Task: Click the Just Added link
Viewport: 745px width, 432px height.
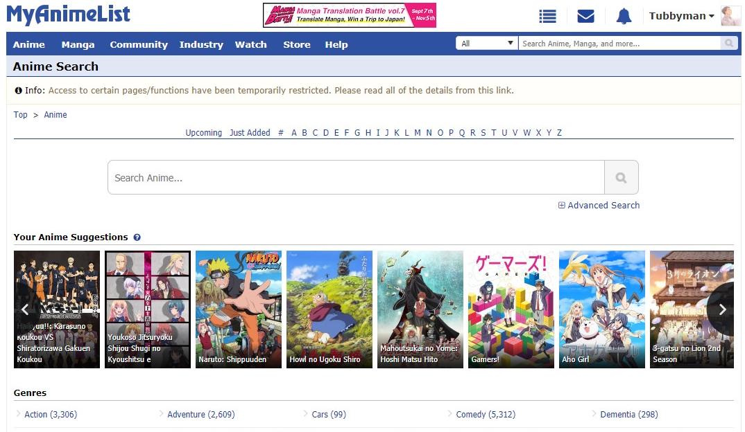Action: click(250, 133)
